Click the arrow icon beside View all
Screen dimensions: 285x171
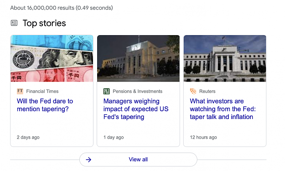[88, 160]
